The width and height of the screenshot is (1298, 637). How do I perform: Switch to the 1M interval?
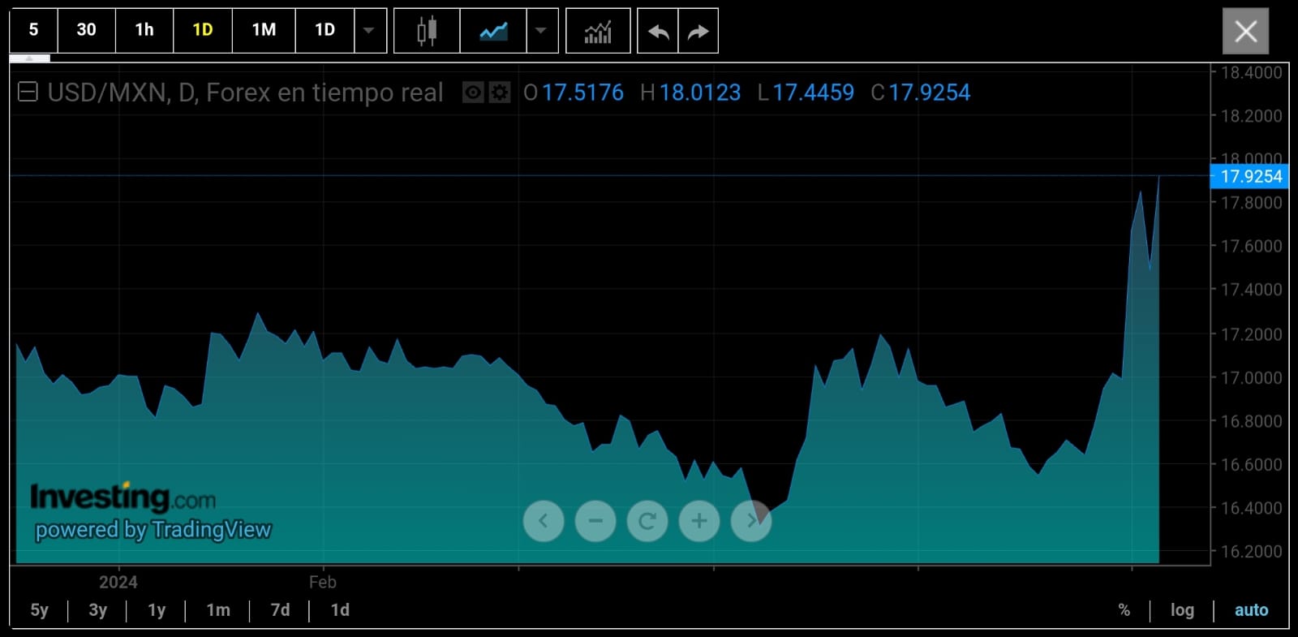(x=264, y=31)
